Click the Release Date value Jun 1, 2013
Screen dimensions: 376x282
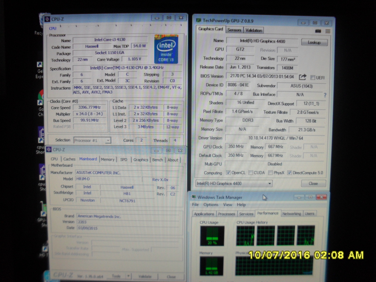(x=240, y=67)
